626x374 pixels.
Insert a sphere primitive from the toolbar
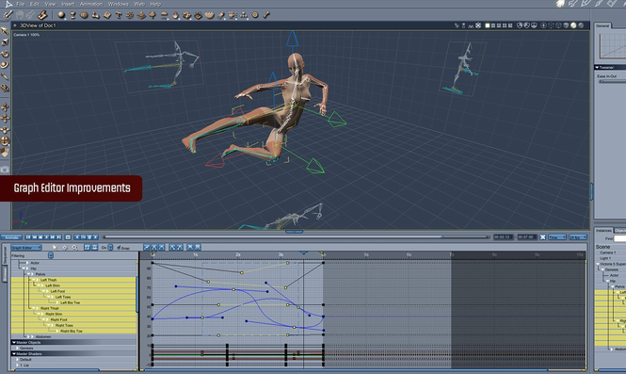click(x=61, y=15)
